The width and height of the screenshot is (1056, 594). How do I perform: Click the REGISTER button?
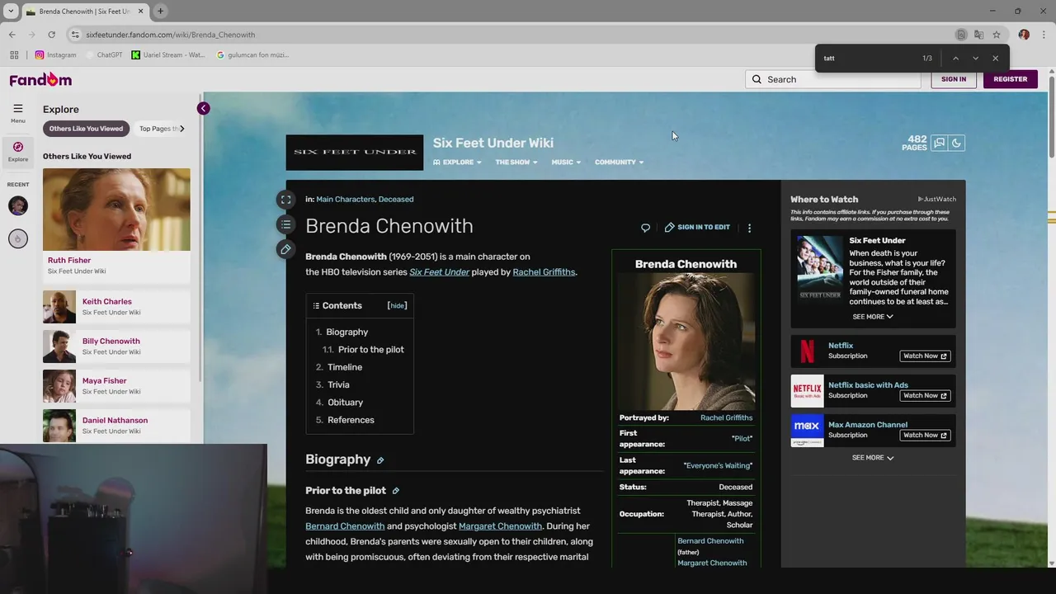[1011, 79]
